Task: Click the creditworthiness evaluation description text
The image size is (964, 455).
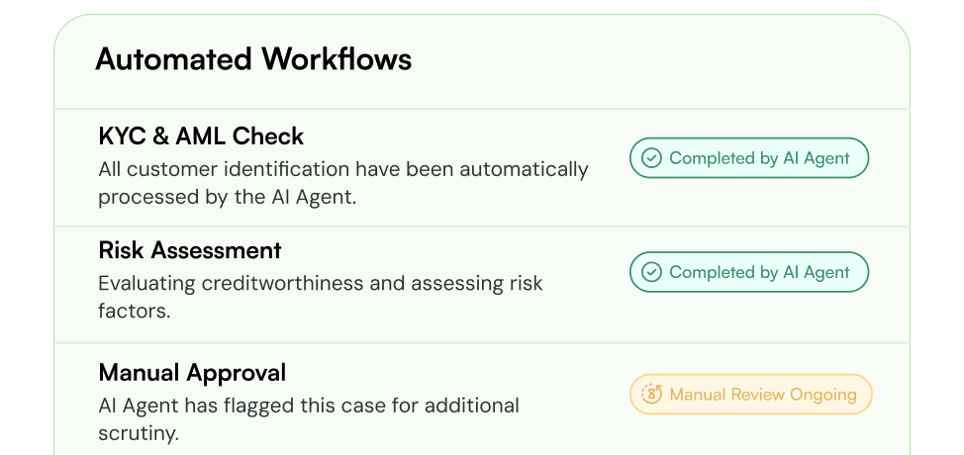Action: (x=321, y=297)
